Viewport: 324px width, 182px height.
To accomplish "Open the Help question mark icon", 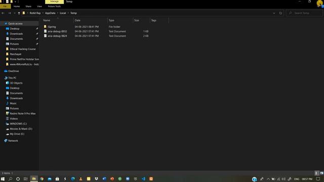I will 322,7.
